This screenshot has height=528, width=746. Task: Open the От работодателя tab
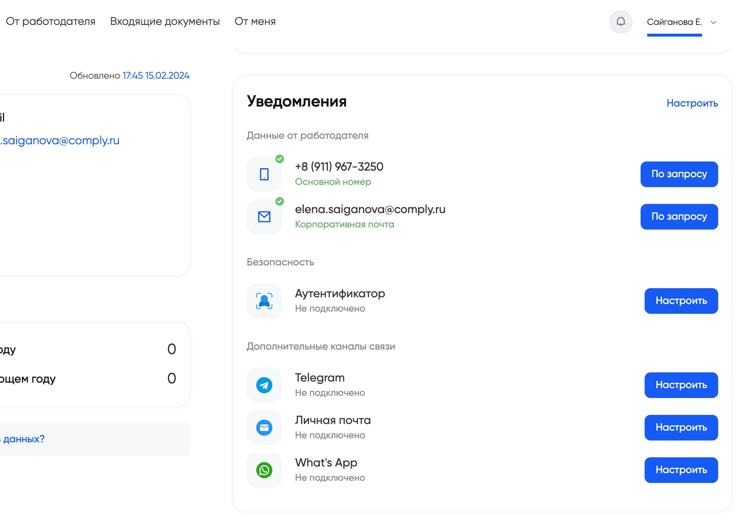pos(51,21)
